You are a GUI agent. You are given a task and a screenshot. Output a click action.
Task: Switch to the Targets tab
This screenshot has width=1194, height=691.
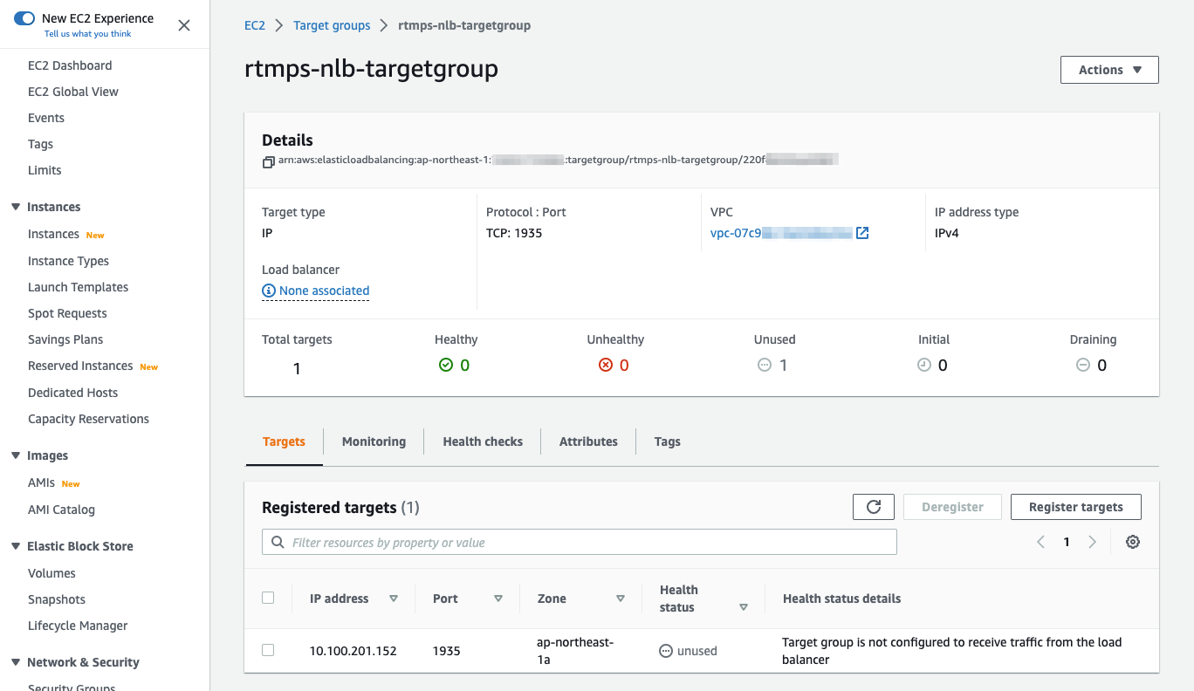click(284, 441)
